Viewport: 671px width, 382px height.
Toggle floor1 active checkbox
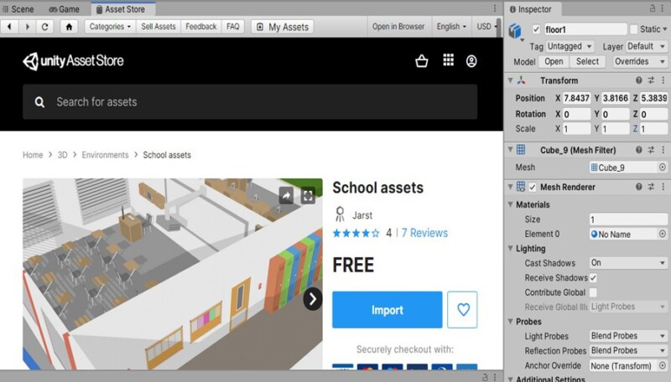536,29
